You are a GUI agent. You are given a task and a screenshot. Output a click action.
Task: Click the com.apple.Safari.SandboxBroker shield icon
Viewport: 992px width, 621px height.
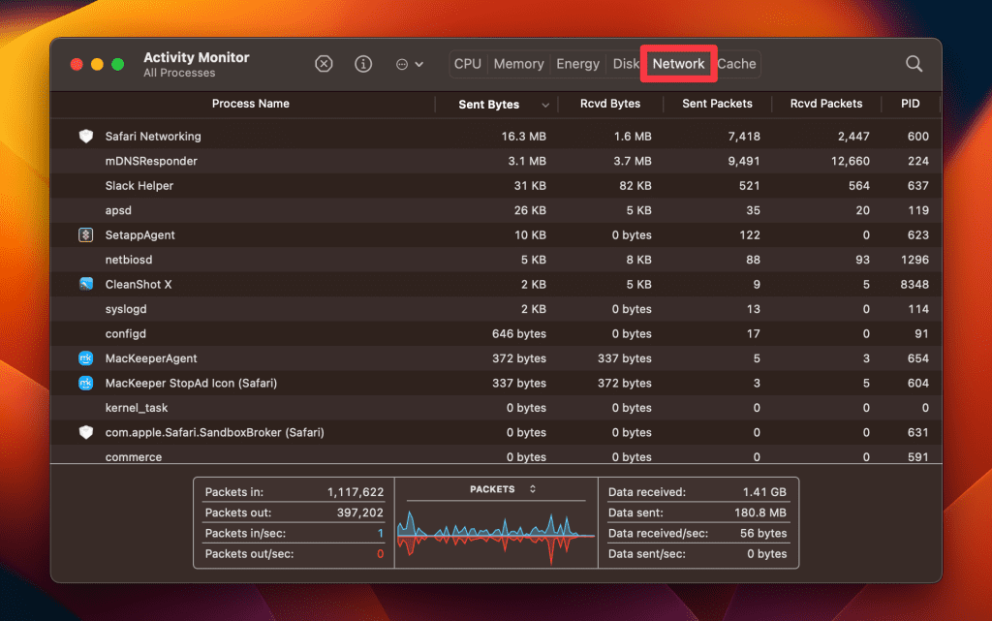pos(86,432)
